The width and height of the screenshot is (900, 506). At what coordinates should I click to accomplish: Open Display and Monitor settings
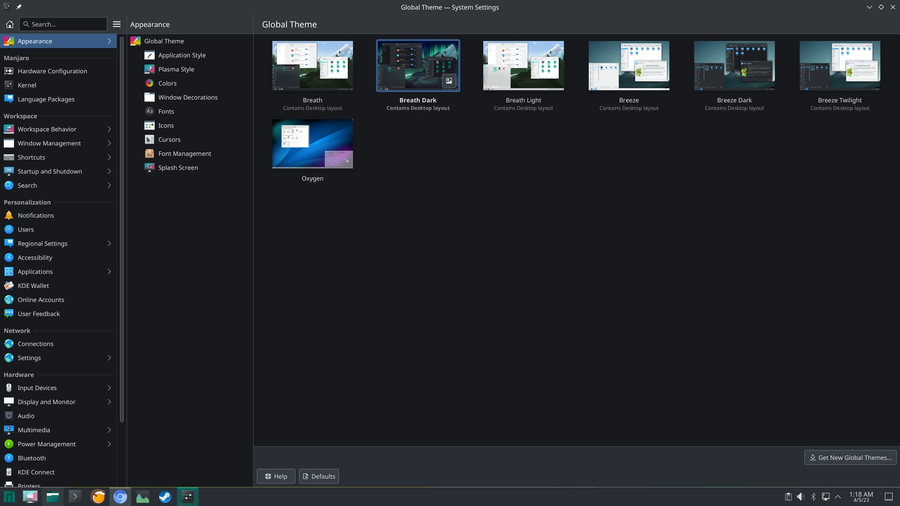click(x=58, y=402)
